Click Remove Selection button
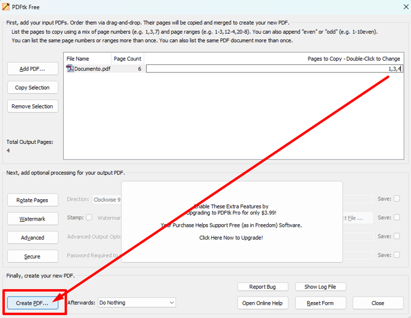 coord(33,107)
